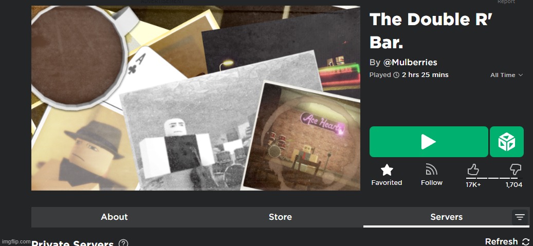This screenshot has width=533, height=246.
Task: Toggle the Favorited star icon
Action: [x=387, y=170]
